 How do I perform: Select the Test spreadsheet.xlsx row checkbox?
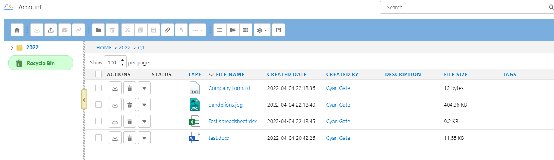[98, 121]
